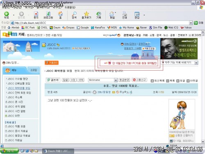Open the Sim File links shortcut
This screenshot has height=154, width=205.
point(155,28)
